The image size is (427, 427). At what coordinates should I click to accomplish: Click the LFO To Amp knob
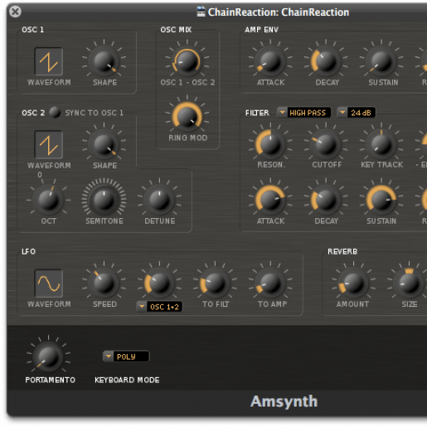pyautogui.click(x=270, y=284)
